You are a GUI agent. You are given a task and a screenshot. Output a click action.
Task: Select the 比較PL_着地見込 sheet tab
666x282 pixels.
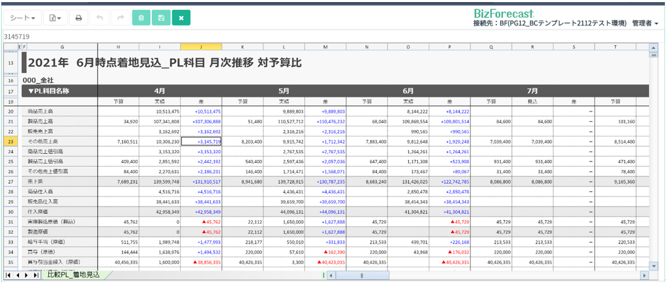point(73,275)
